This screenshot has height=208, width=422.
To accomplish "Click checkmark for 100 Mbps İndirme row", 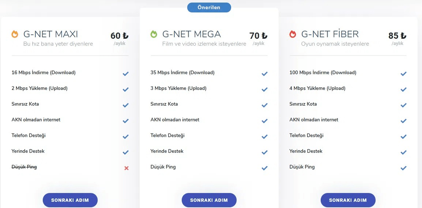I will pos(403,73).
